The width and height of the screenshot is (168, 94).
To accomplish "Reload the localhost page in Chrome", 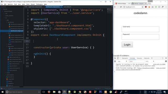I will (x=121, y=7).
